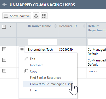The image size is (106, 99).
Task: Sort by Resource Name using the sort arrows
Action: tap(56, 26)
